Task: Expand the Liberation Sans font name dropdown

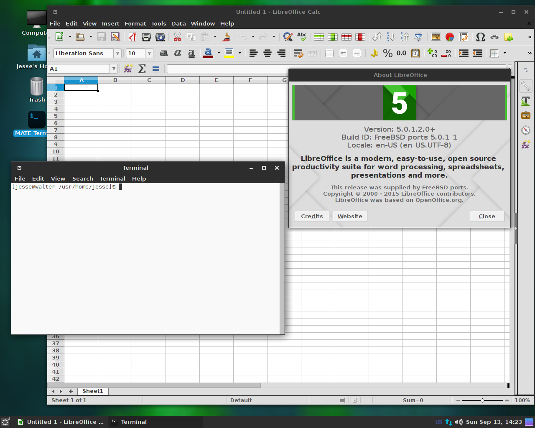Action: coord(117,53)
